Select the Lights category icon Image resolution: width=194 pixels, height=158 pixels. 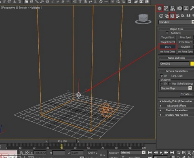172,16
